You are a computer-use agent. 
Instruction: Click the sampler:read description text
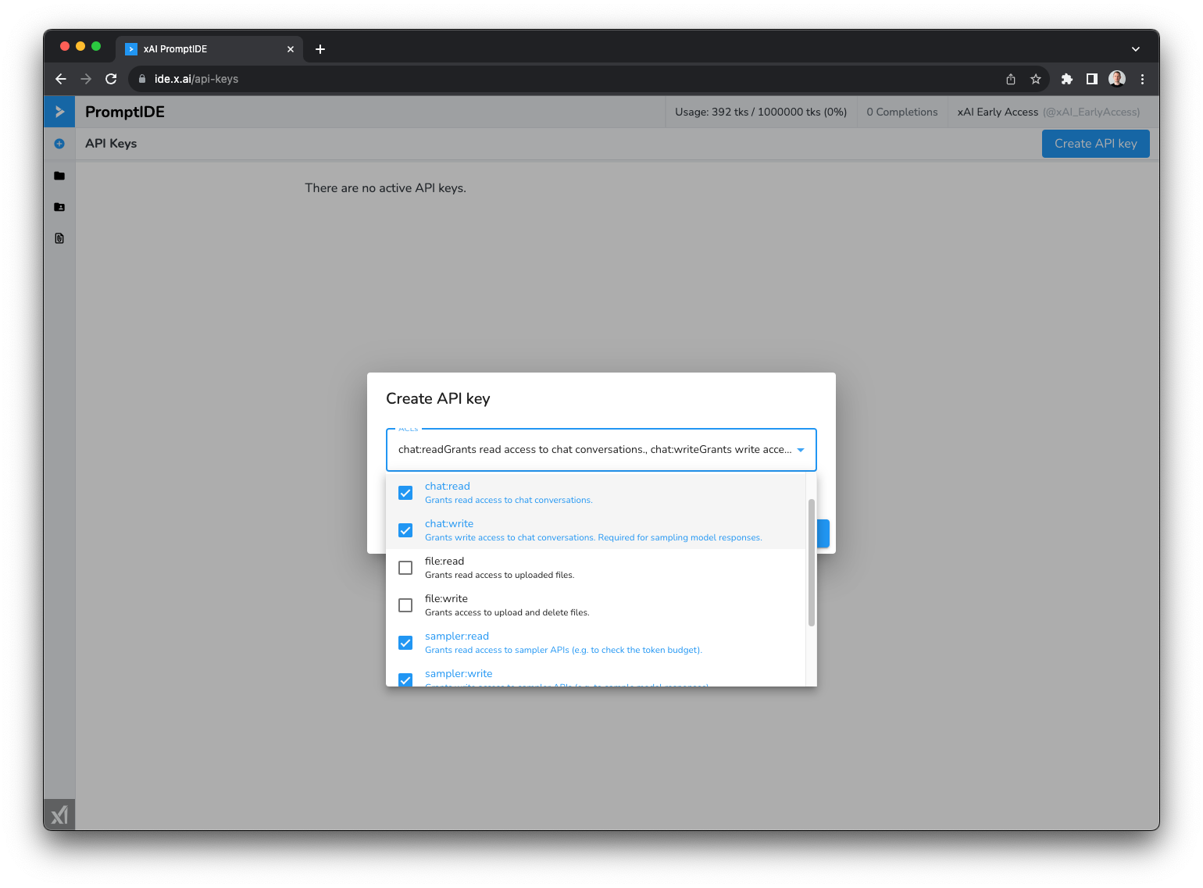[x=563, y=651]
